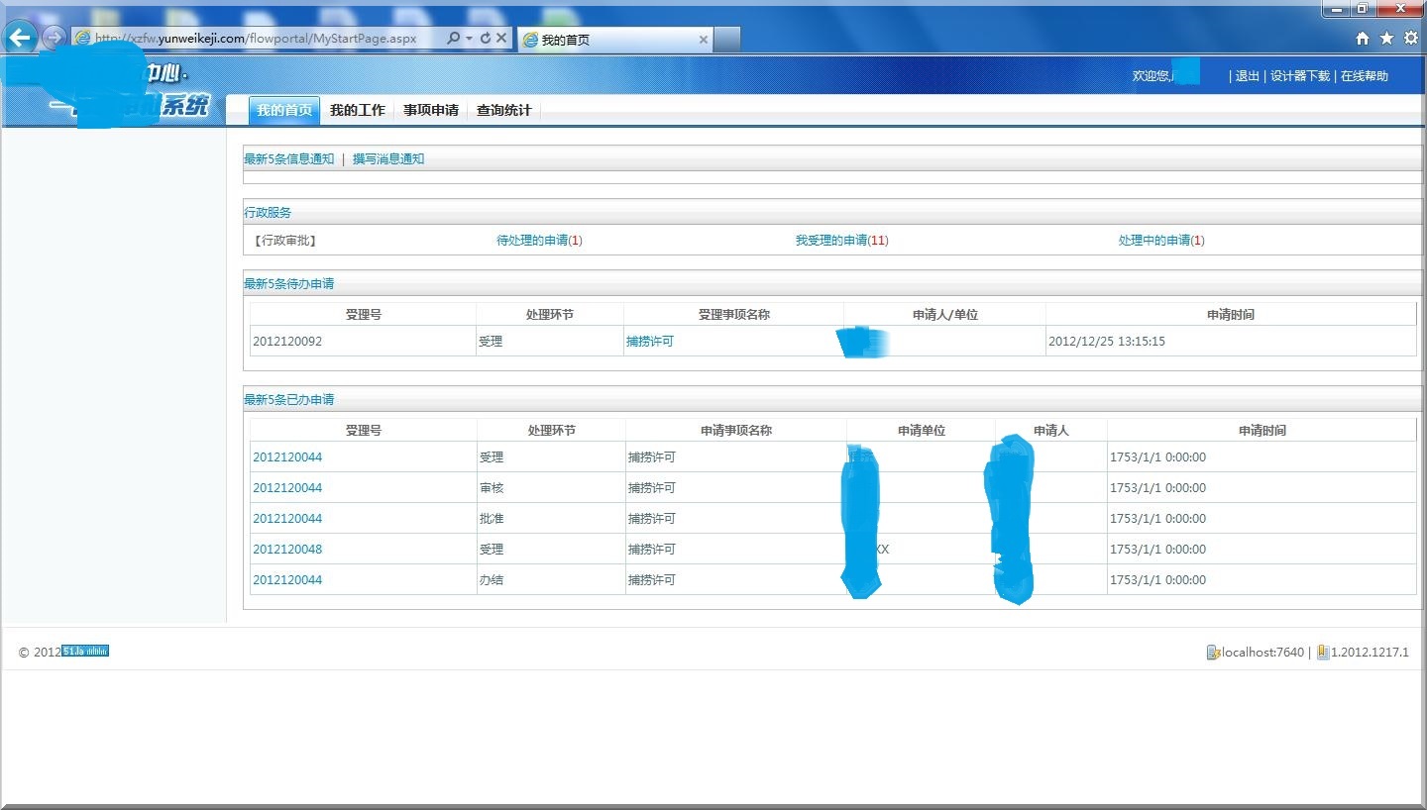Image resolution: width=1427 pixels, height=810 pixels.
Task: Open 2012120044 in the 批准 row
Action: tap(287, 519)
